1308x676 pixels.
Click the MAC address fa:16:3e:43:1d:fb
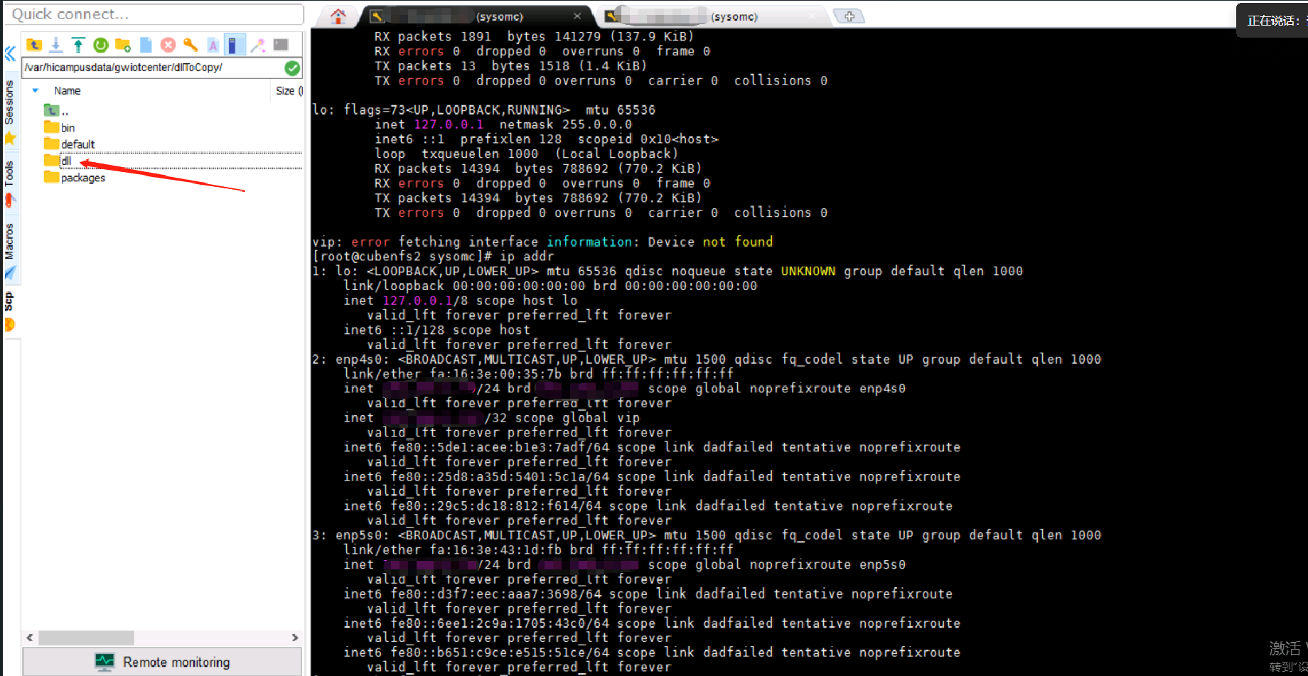point(495,549)
